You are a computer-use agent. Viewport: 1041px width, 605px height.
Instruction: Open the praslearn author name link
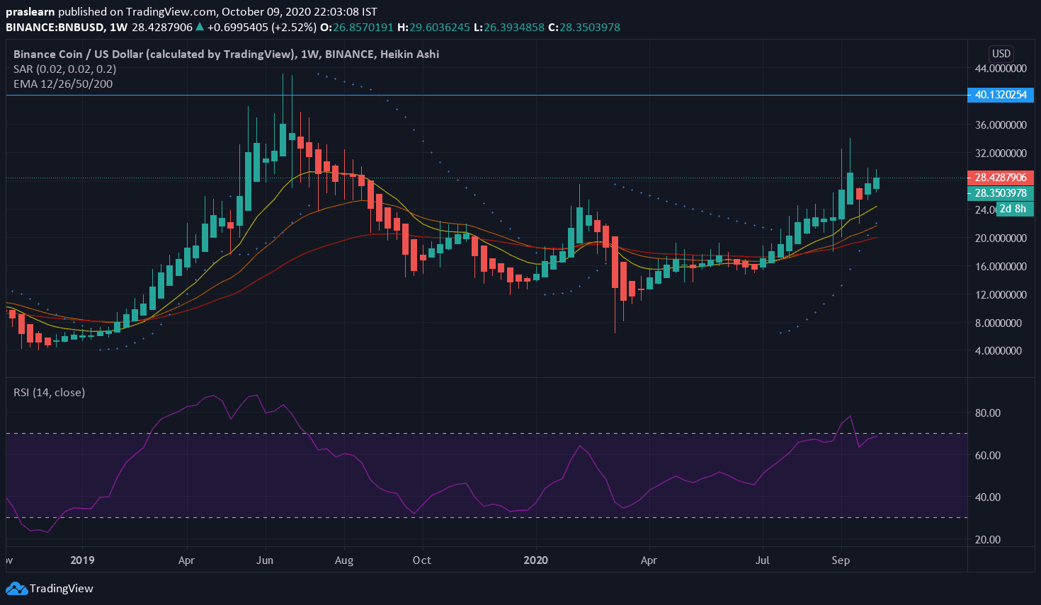coord(30,11)
